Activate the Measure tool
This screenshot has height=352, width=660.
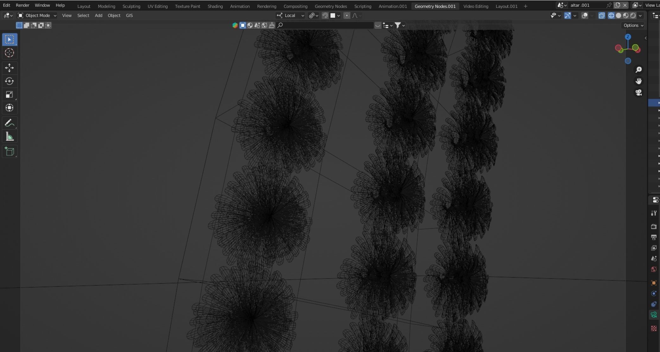click(x=9, y=137)
